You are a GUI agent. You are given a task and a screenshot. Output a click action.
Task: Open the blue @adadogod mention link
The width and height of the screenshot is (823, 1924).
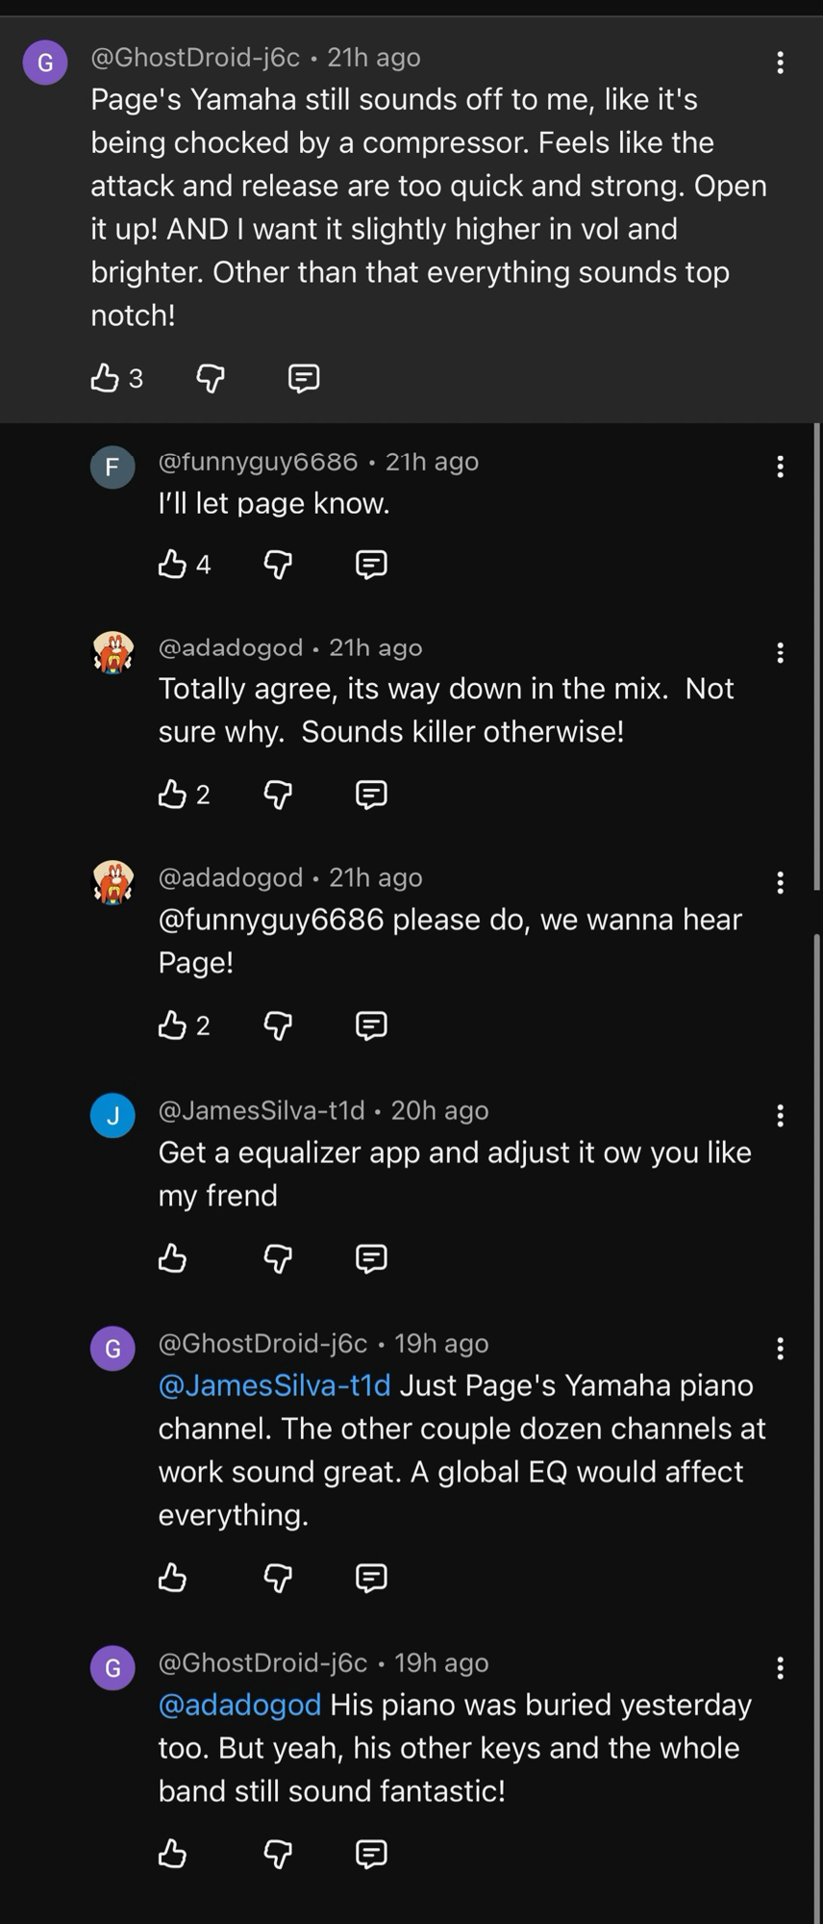pyautogui.click(x=239, y=1705)
